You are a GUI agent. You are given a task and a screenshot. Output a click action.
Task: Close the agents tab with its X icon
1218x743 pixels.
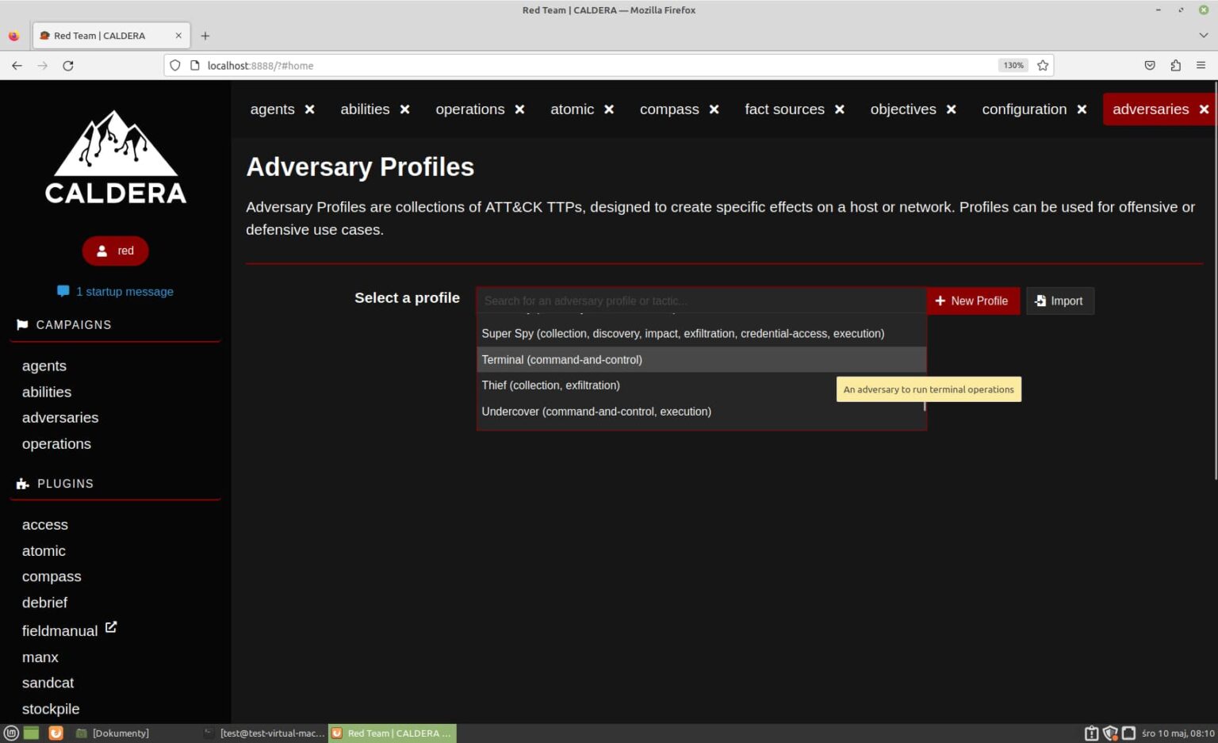pos(309,109)
